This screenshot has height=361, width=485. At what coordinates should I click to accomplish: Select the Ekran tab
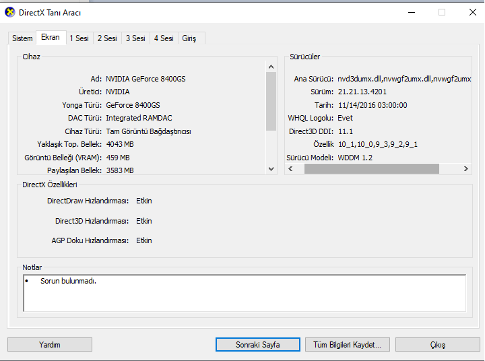51,37
